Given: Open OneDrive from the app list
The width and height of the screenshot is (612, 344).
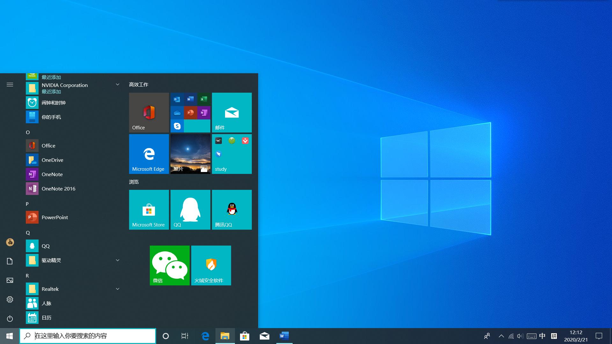Looking at the screenshot, I should [52, 160].
